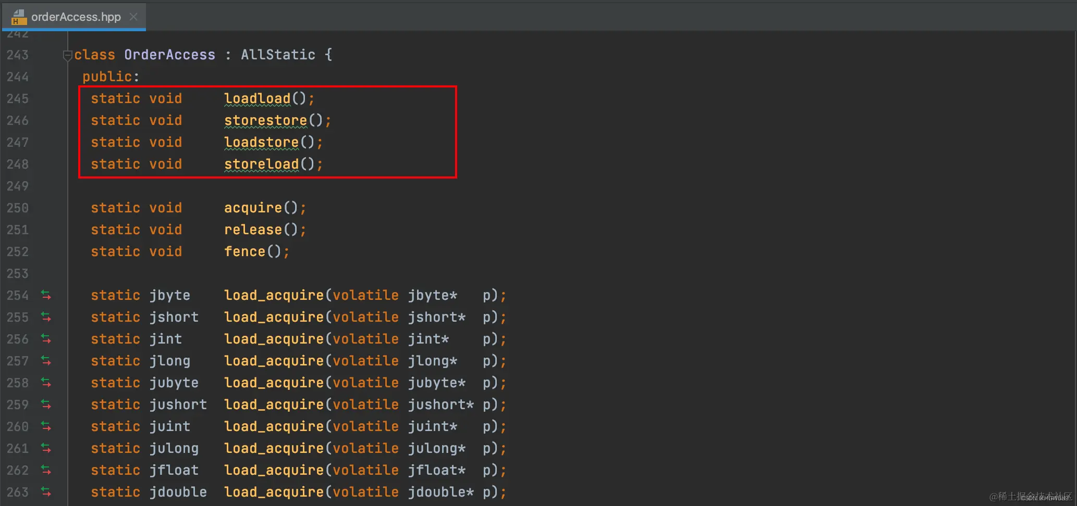The height and width of the screenshot is (506, 1077).
Task: Click the jint return type on line 256
Action: click(166, 339)
